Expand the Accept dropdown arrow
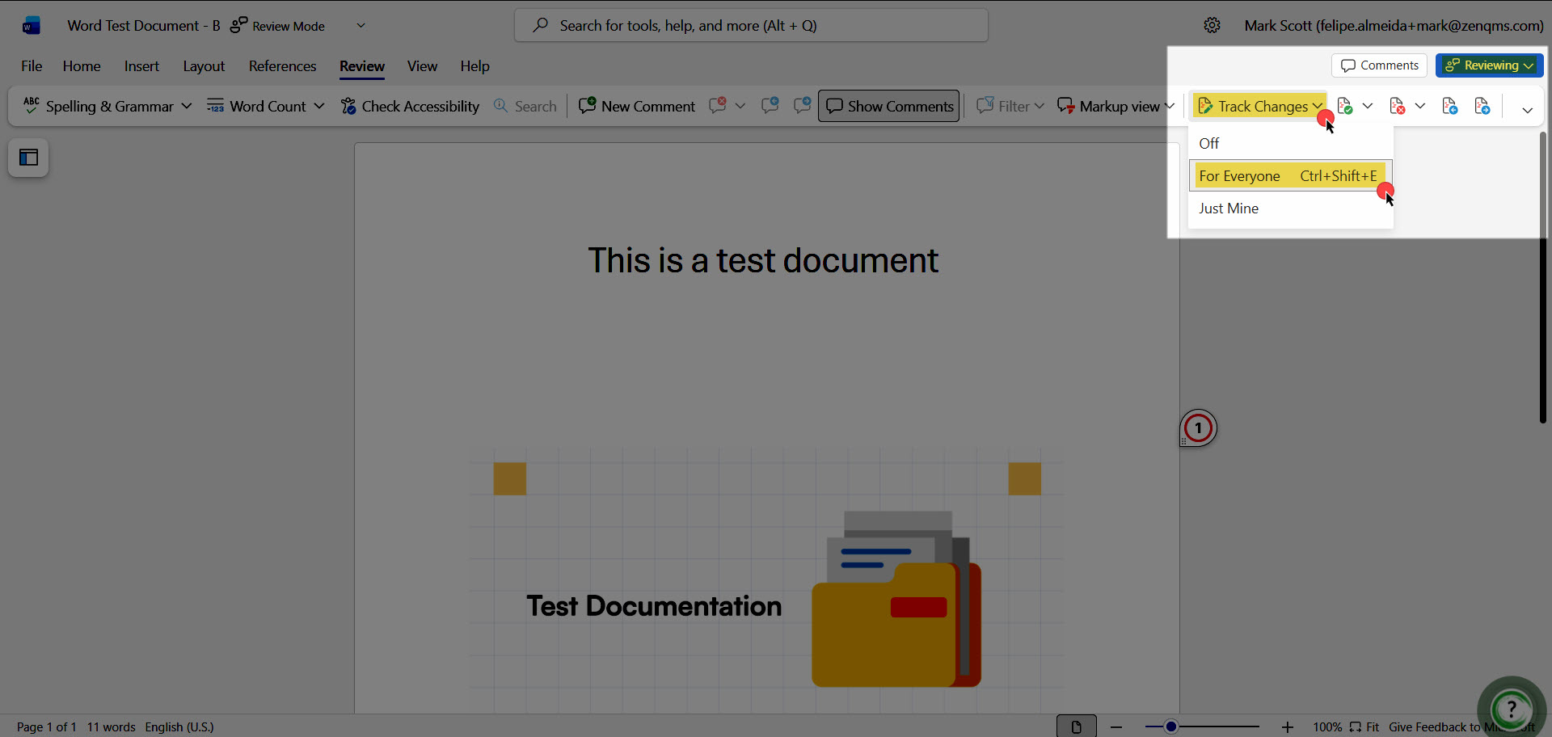Viewport: 1552px width, 737px height. 1368,106
